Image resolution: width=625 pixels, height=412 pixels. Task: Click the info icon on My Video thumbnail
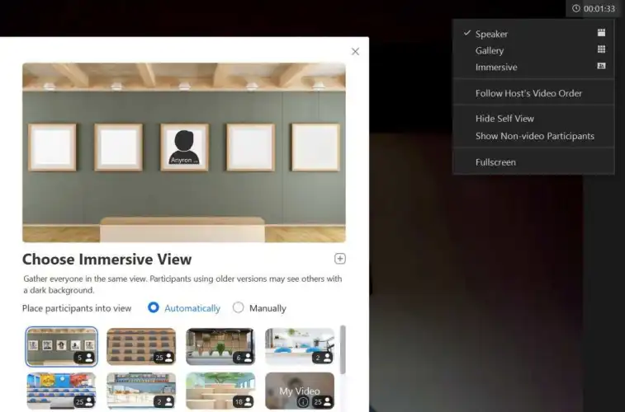point(302,402)
